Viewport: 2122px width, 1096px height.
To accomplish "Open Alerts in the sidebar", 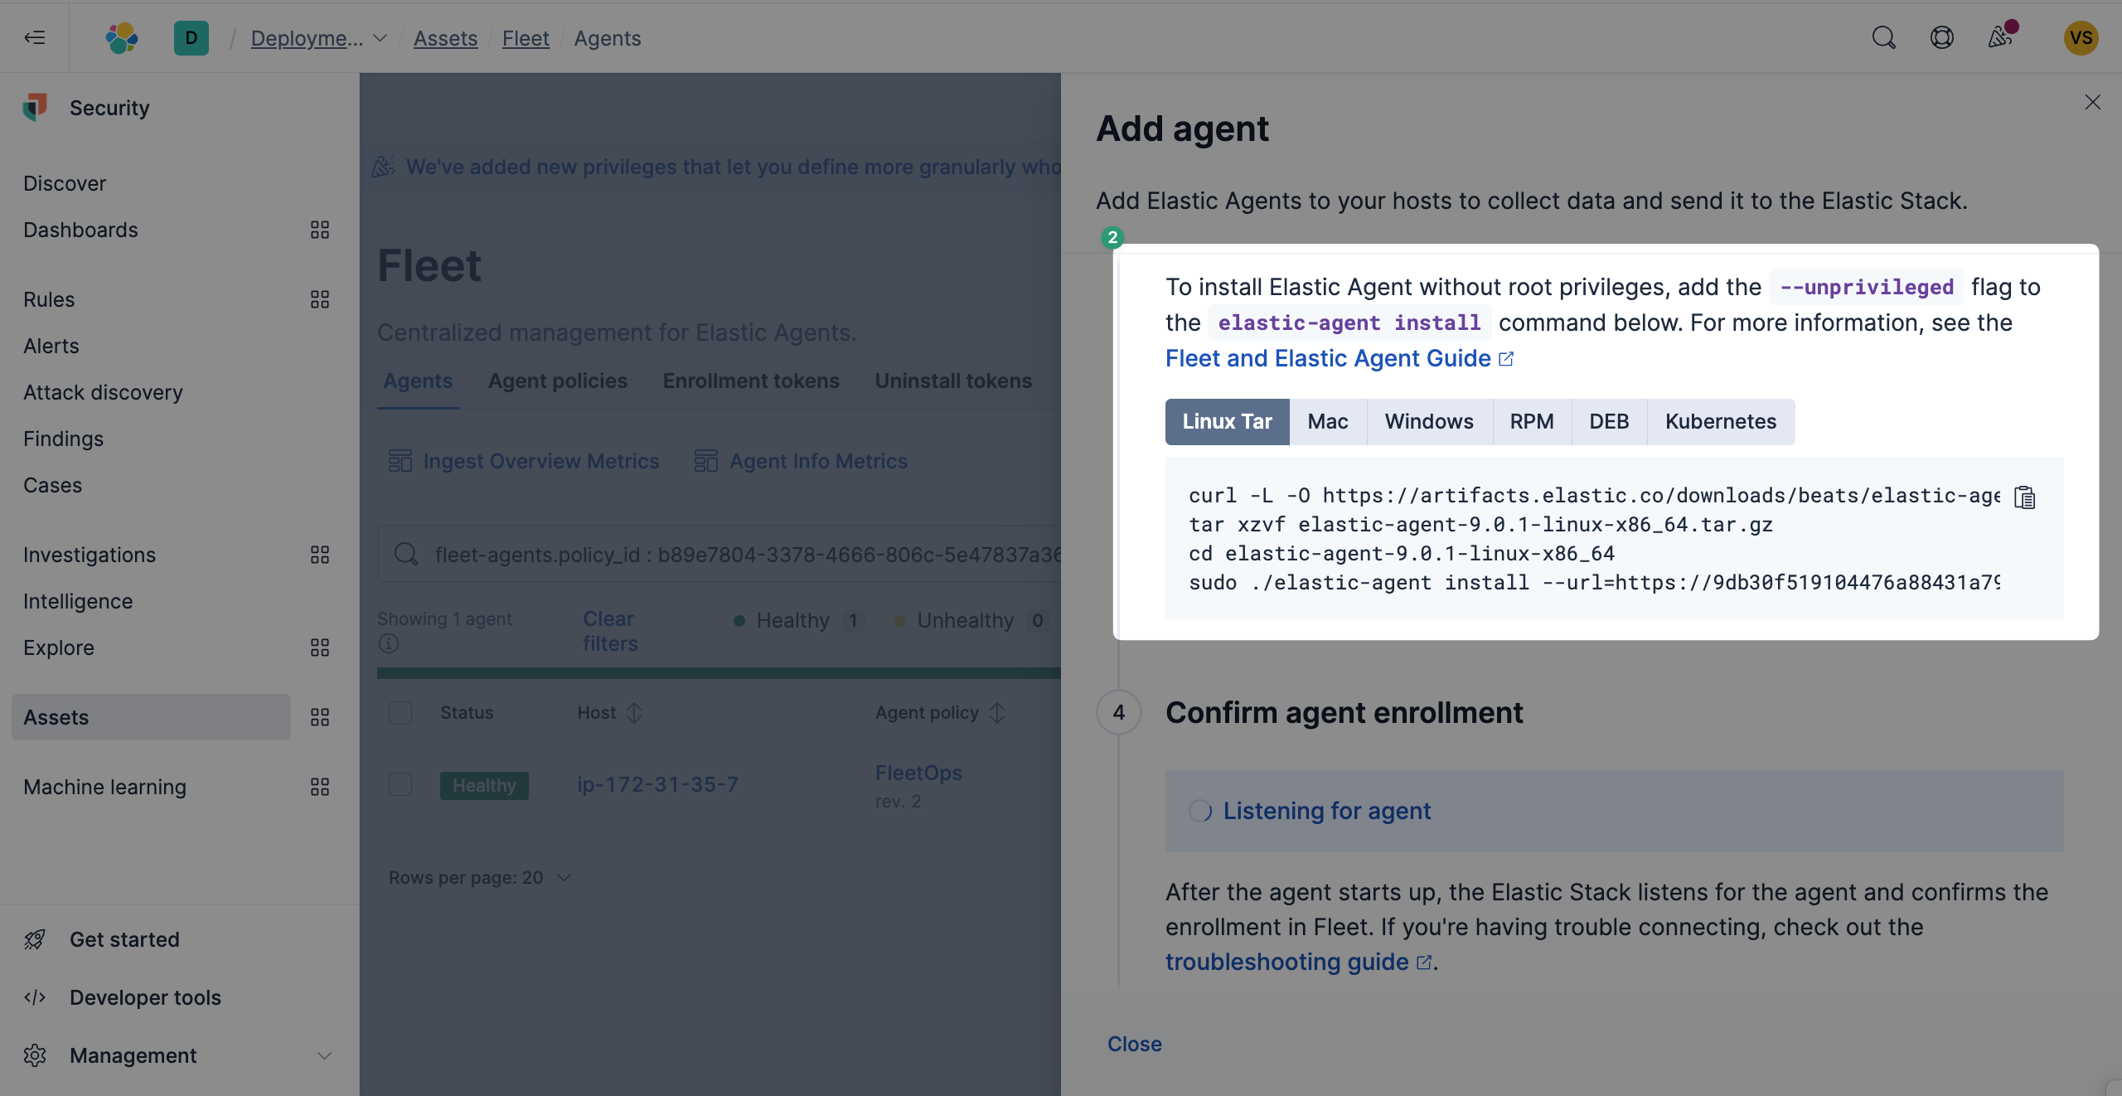I will (x=51, y=346).
